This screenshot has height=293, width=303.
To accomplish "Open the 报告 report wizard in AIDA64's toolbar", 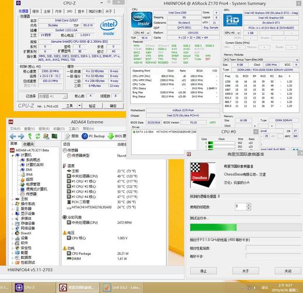I will click(x=71, y=136).
